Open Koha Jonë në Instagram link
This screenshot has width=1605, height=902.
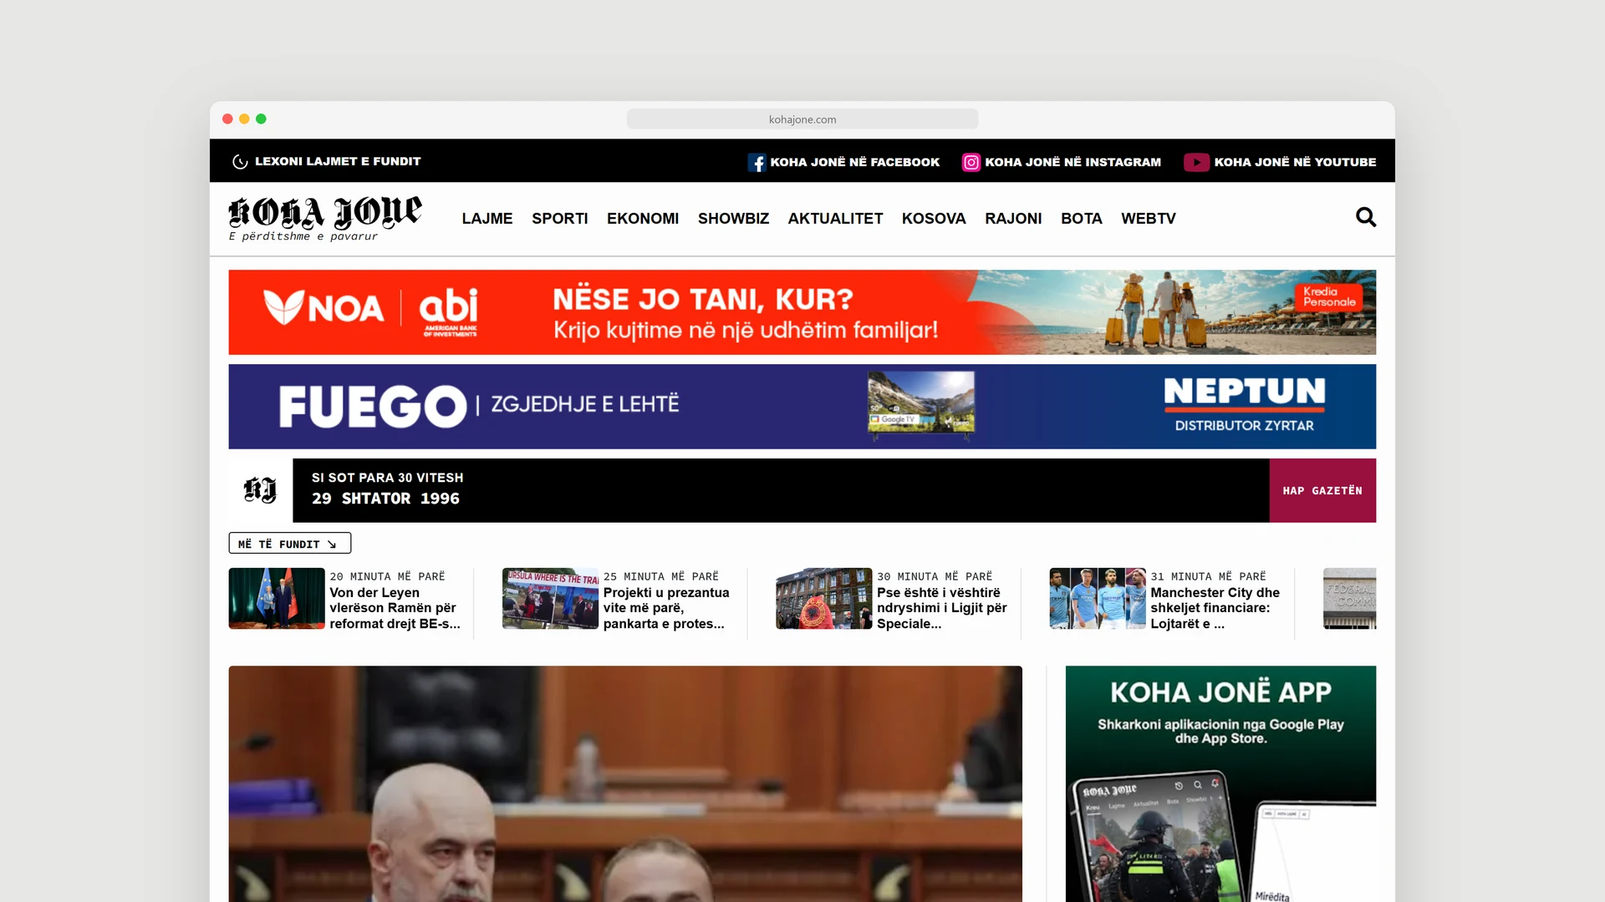click(1073, 162)
